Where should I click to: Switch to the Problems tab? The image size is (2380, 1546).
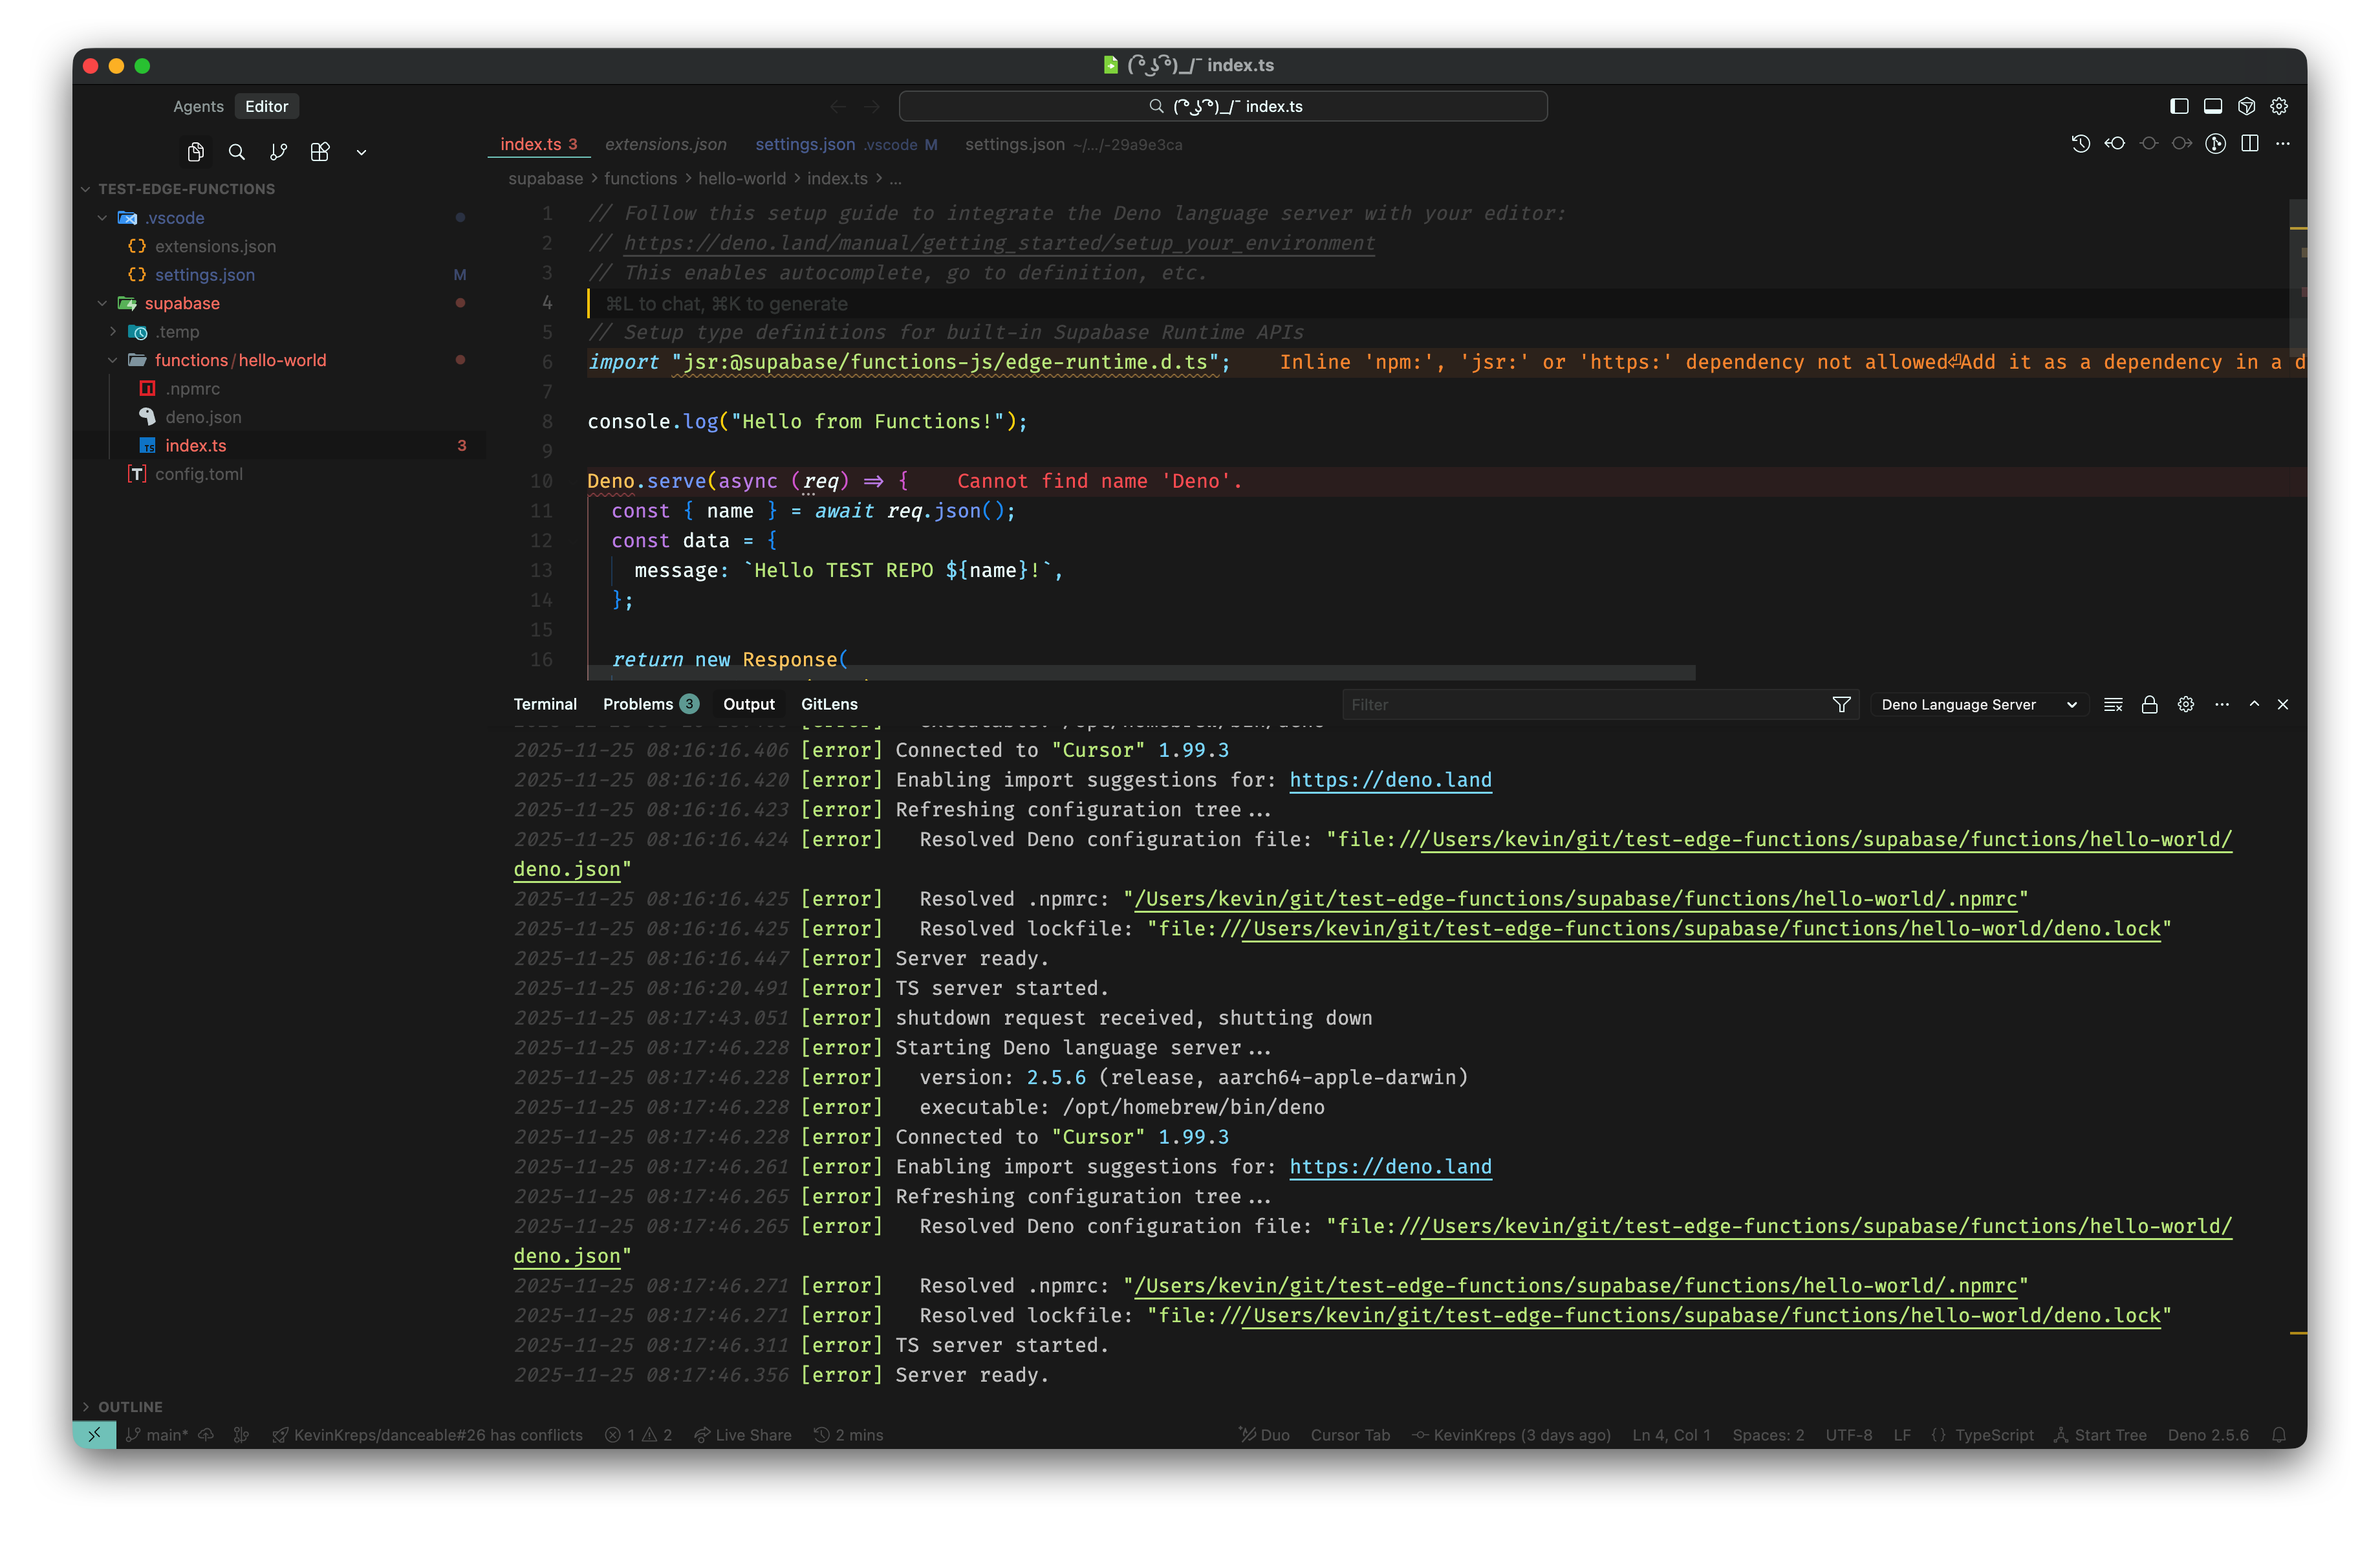tap(638, 704)
